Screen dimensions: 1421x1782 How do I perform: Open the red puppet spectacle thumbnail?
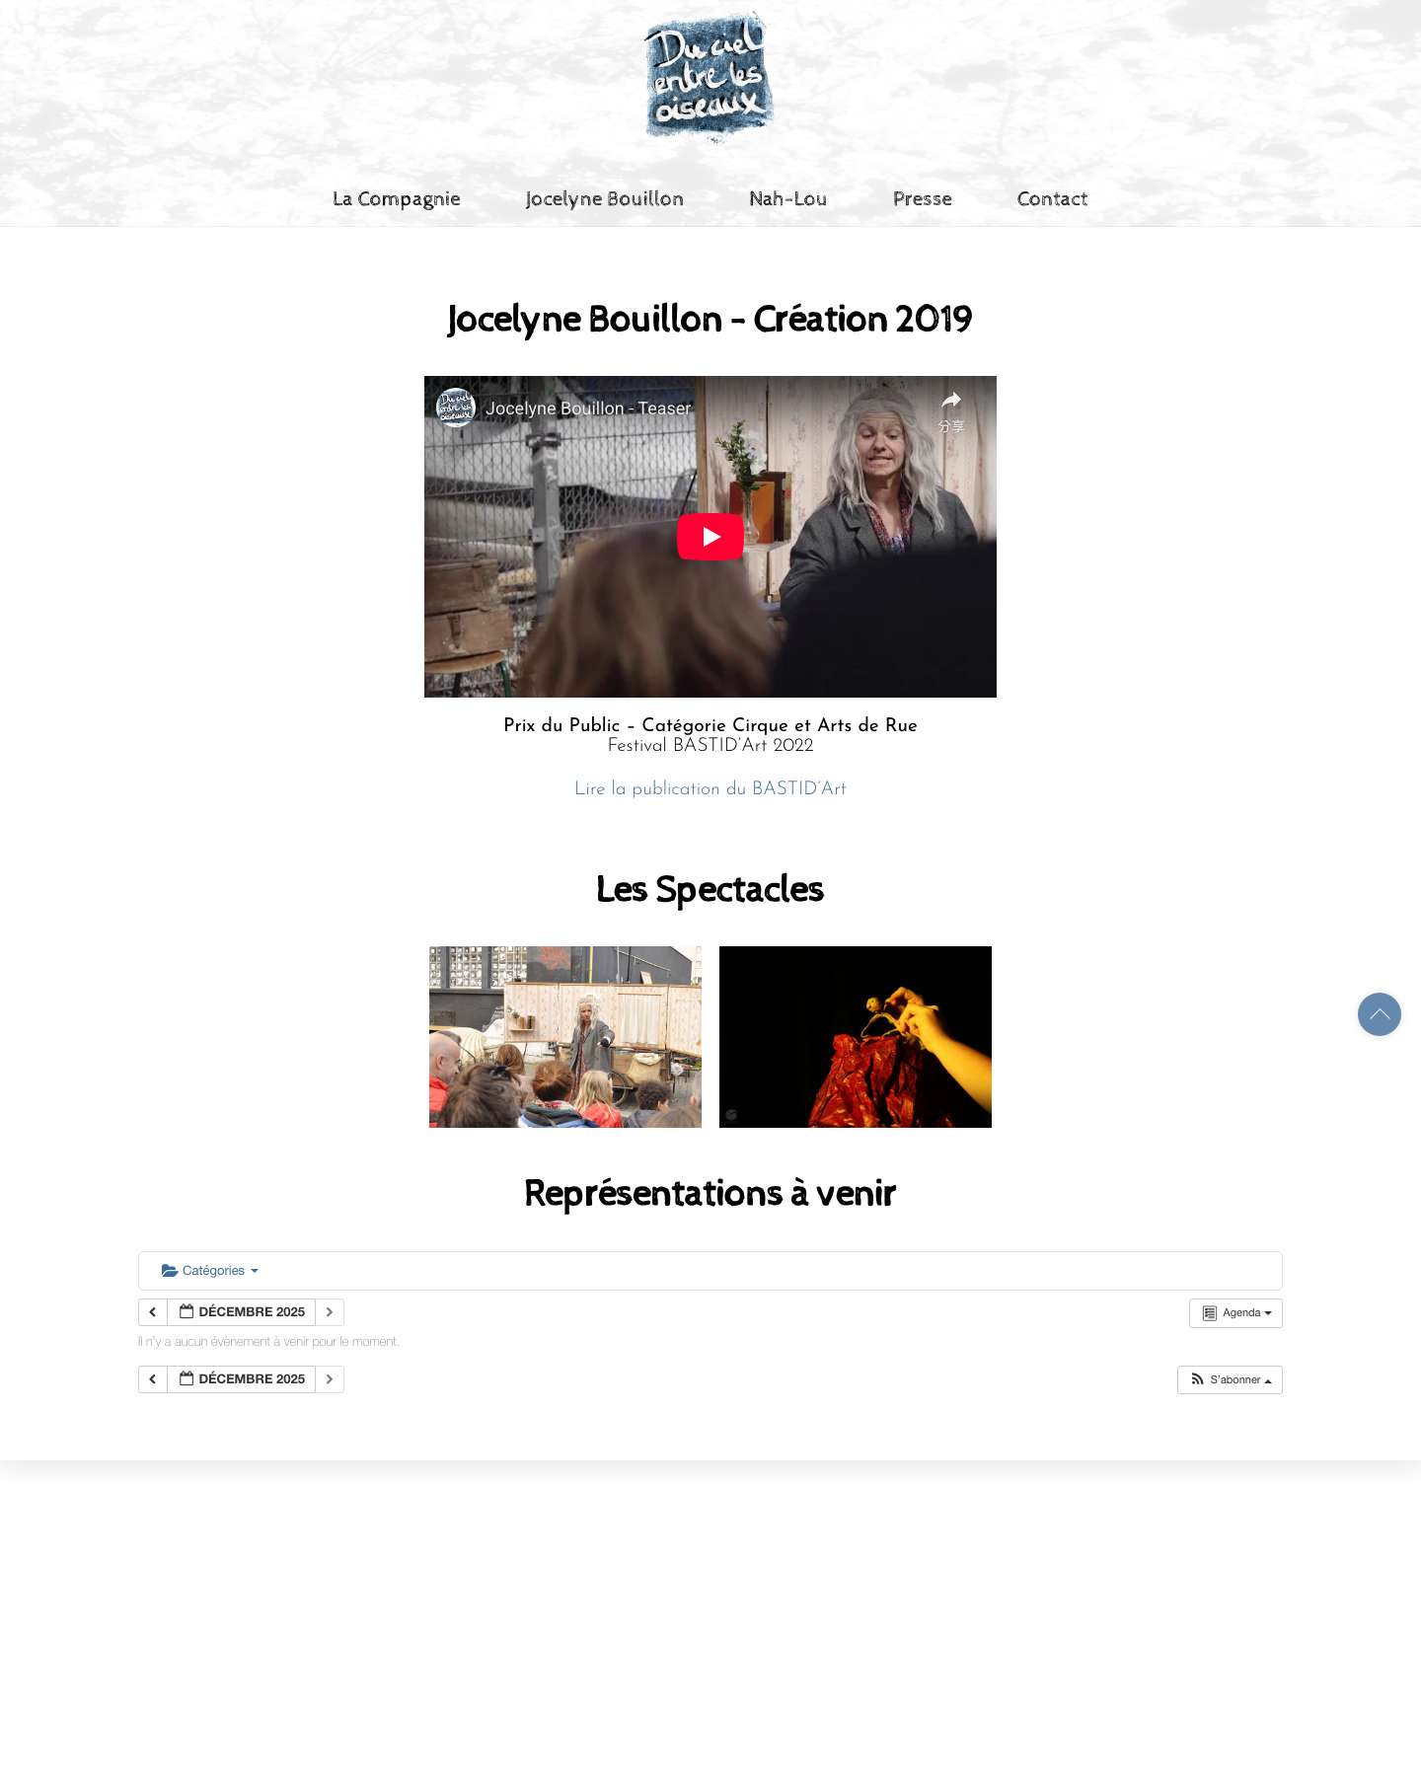pos(856,1037)
